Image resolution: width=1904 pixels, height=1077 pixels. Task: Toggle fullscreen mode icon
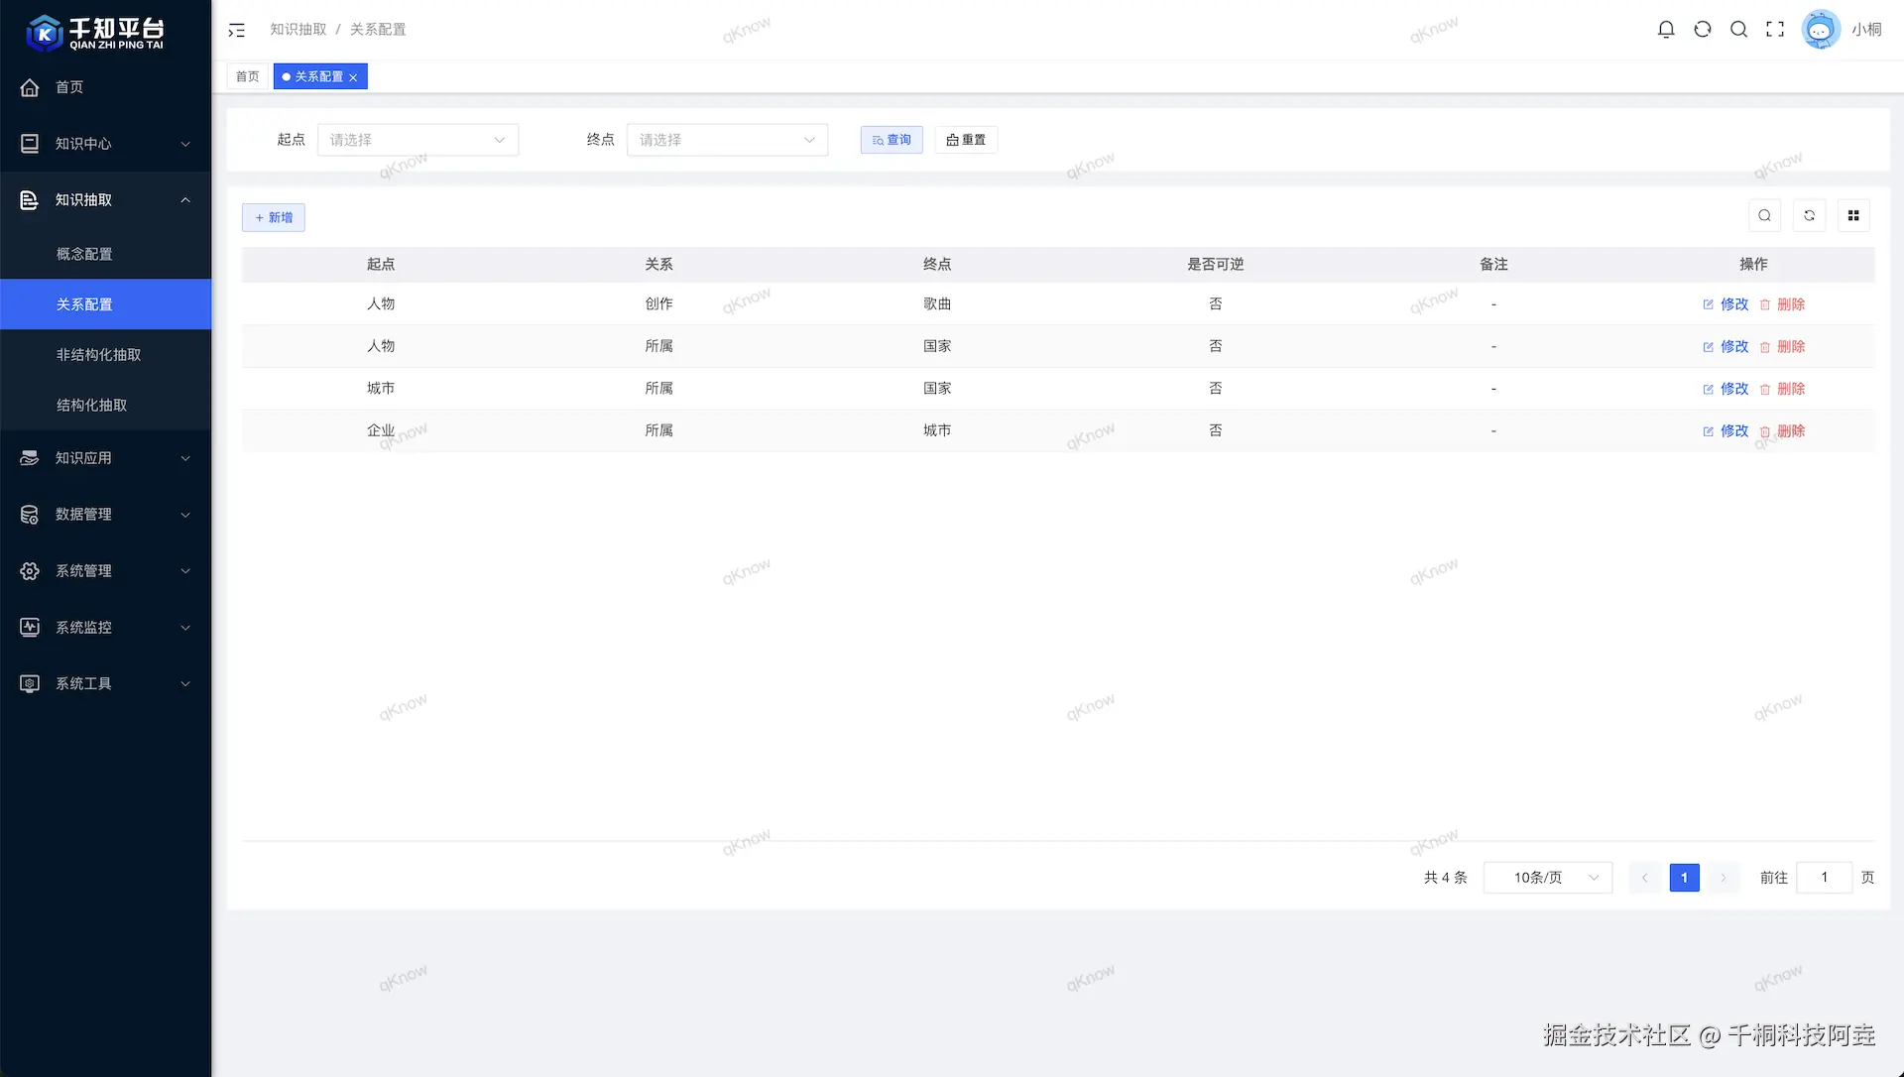coord(1775,30)
